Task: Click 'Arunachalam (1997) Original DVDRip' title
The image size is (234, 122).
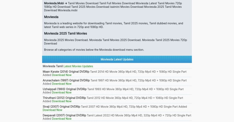Action: [x=66, y=80]
